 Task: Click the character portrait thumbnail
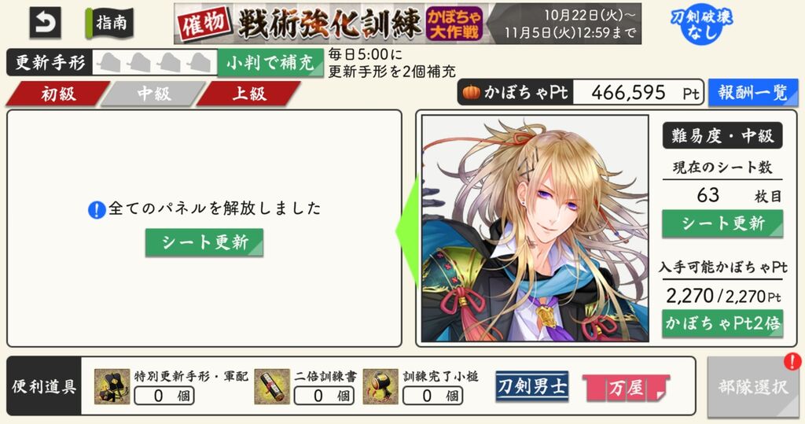pyautogui.click(x=535, y=228)
